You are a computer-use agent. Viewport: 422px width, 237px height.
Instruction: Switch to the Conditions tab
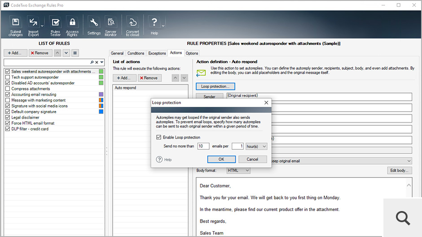[x=136, y=53]
